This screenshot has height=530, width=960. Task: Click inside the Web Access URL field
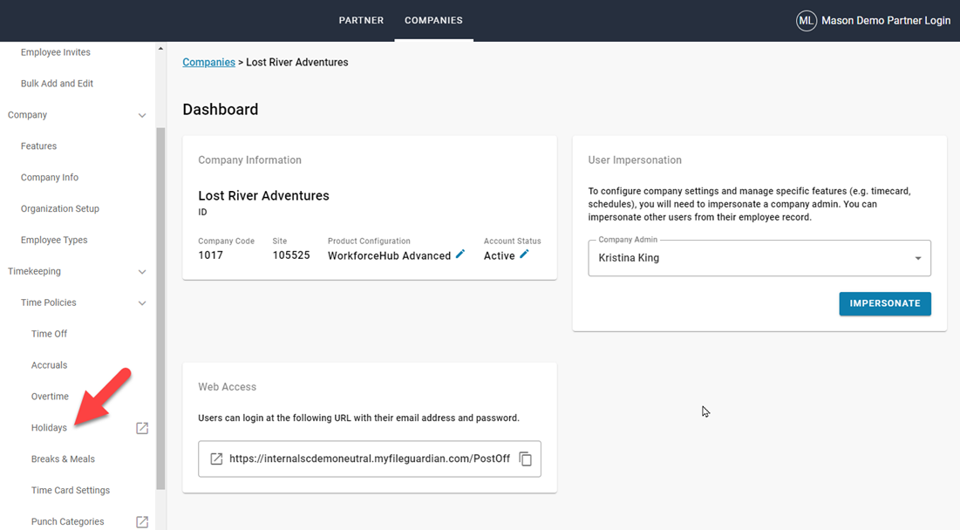tap(366, 459)
